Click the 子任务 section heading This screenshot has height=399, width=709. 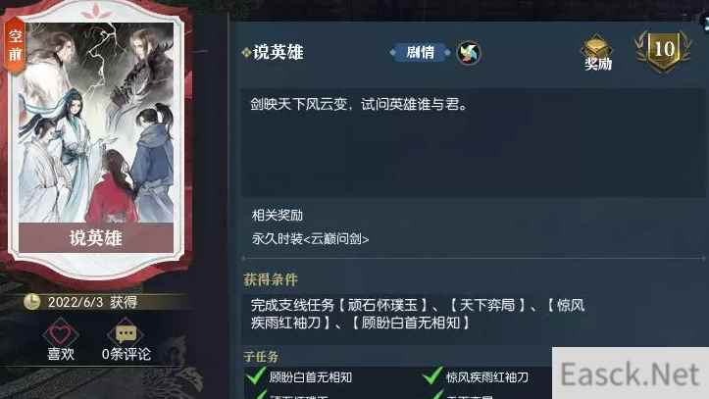tap(261, 357)
